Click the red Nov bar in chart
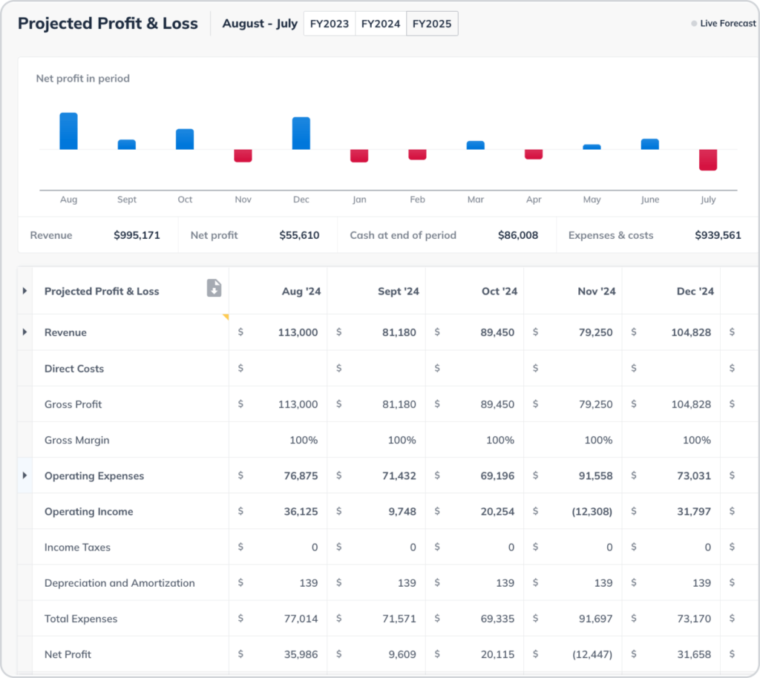This screenshot has height=678, width=760. point(243,156)
